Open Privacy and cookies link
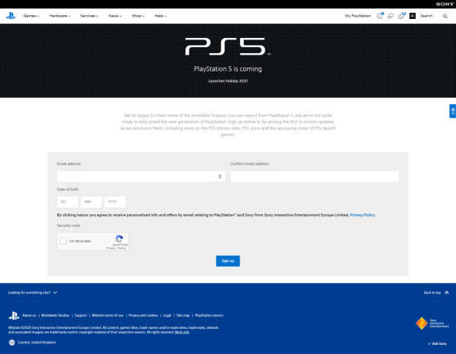Screen dimensions: 456x354 [x=143, y=315]
